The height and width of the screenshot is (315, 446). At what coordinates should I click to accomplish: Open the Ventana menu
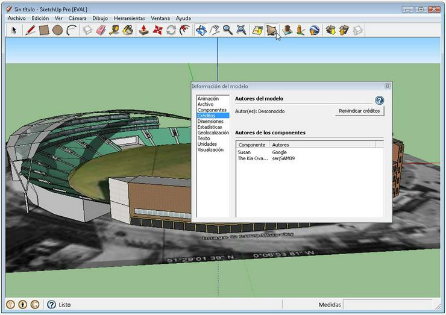point(160,18)
